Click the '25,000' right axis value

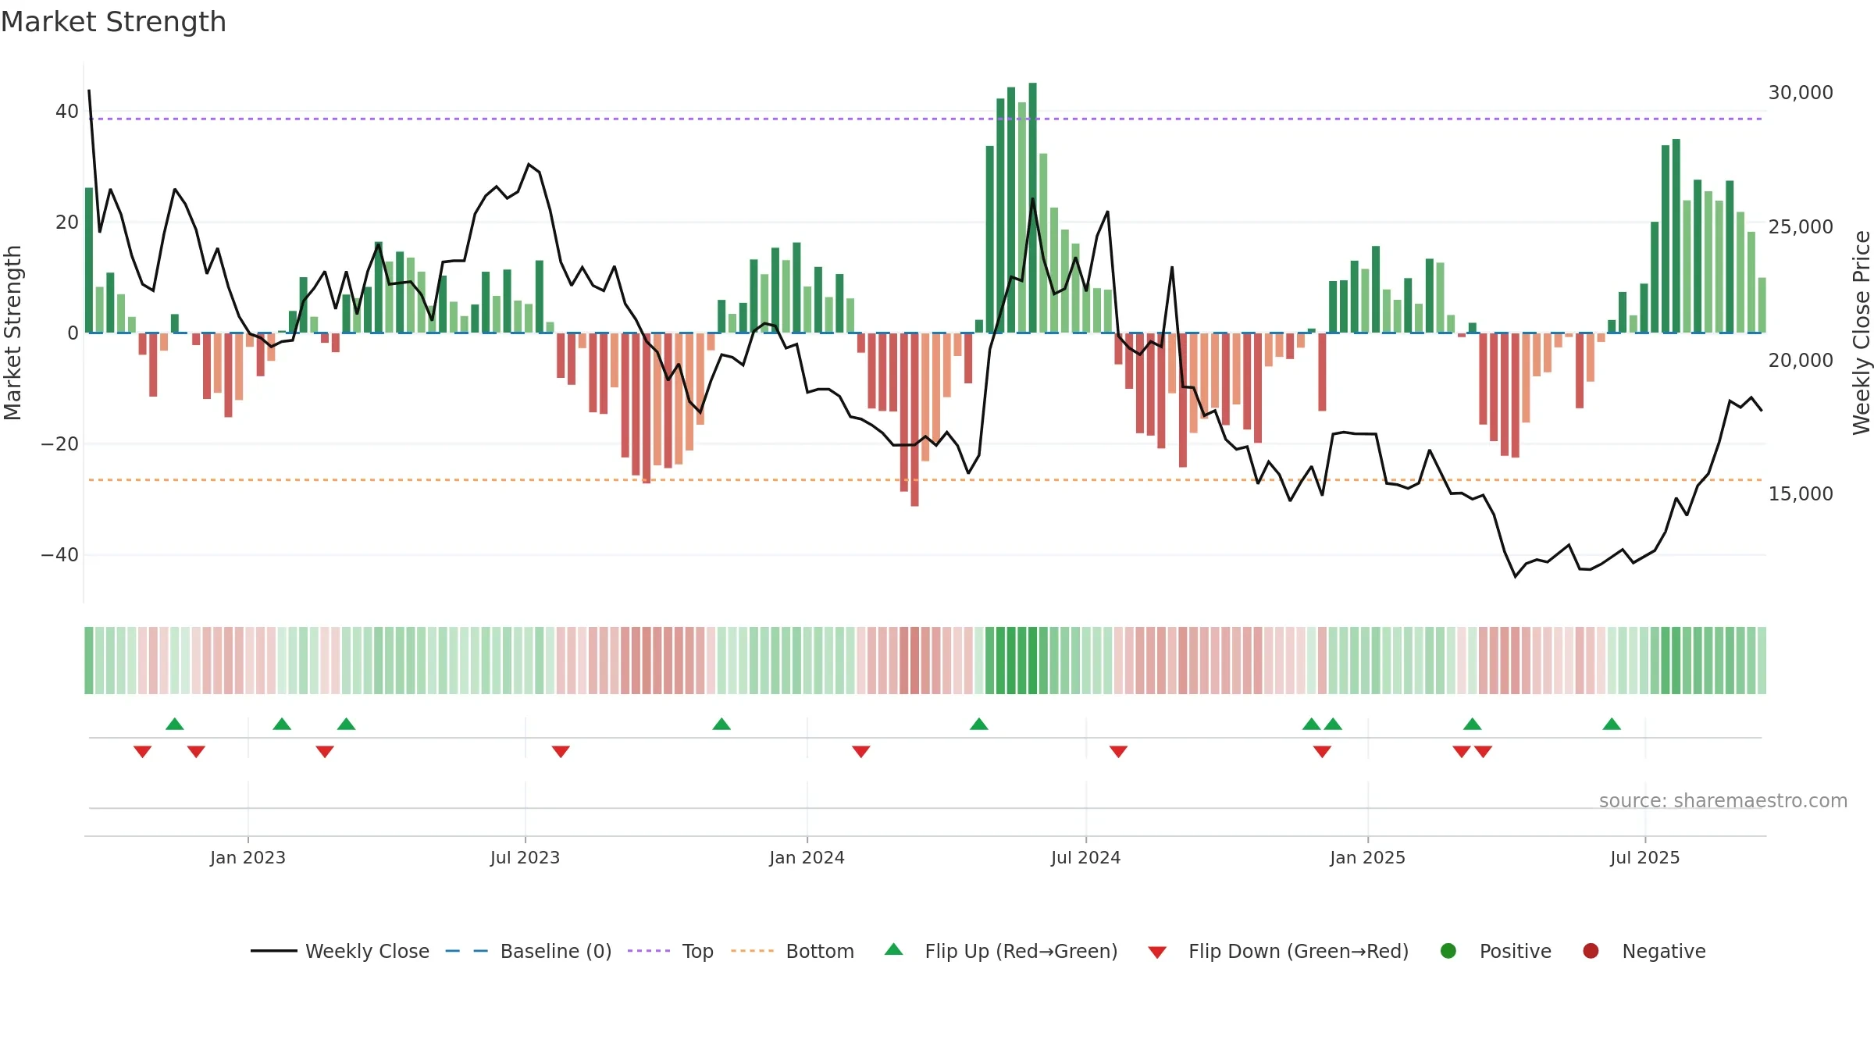click(1801, 227)
